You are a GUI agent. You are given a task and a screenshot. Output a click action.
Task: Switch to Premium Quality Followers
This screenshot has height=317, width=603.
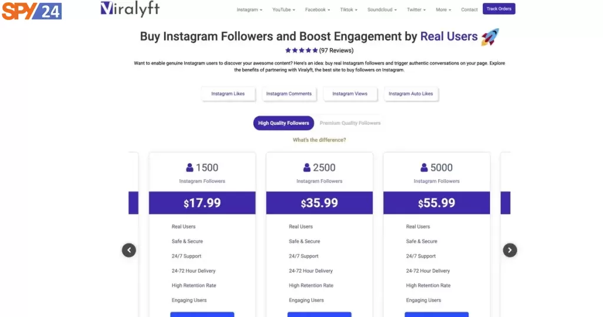(350, 123)
